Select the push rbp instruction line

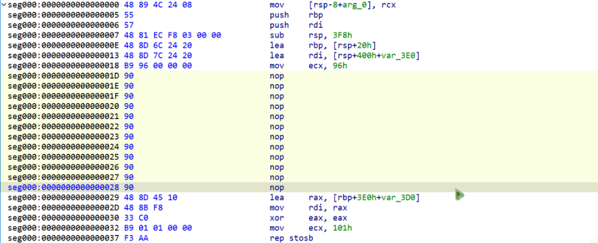pyautogui.click(x=299, y=15)
